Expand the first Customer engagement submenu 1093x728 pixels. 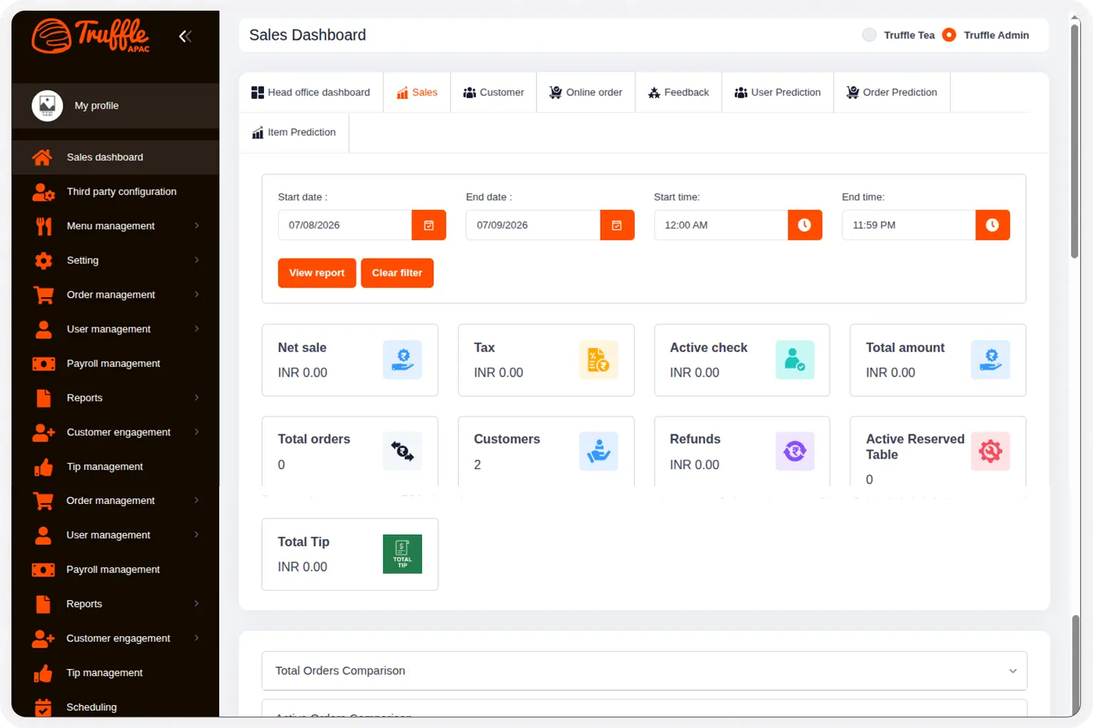pyautogui.click(x=197, y=432)
